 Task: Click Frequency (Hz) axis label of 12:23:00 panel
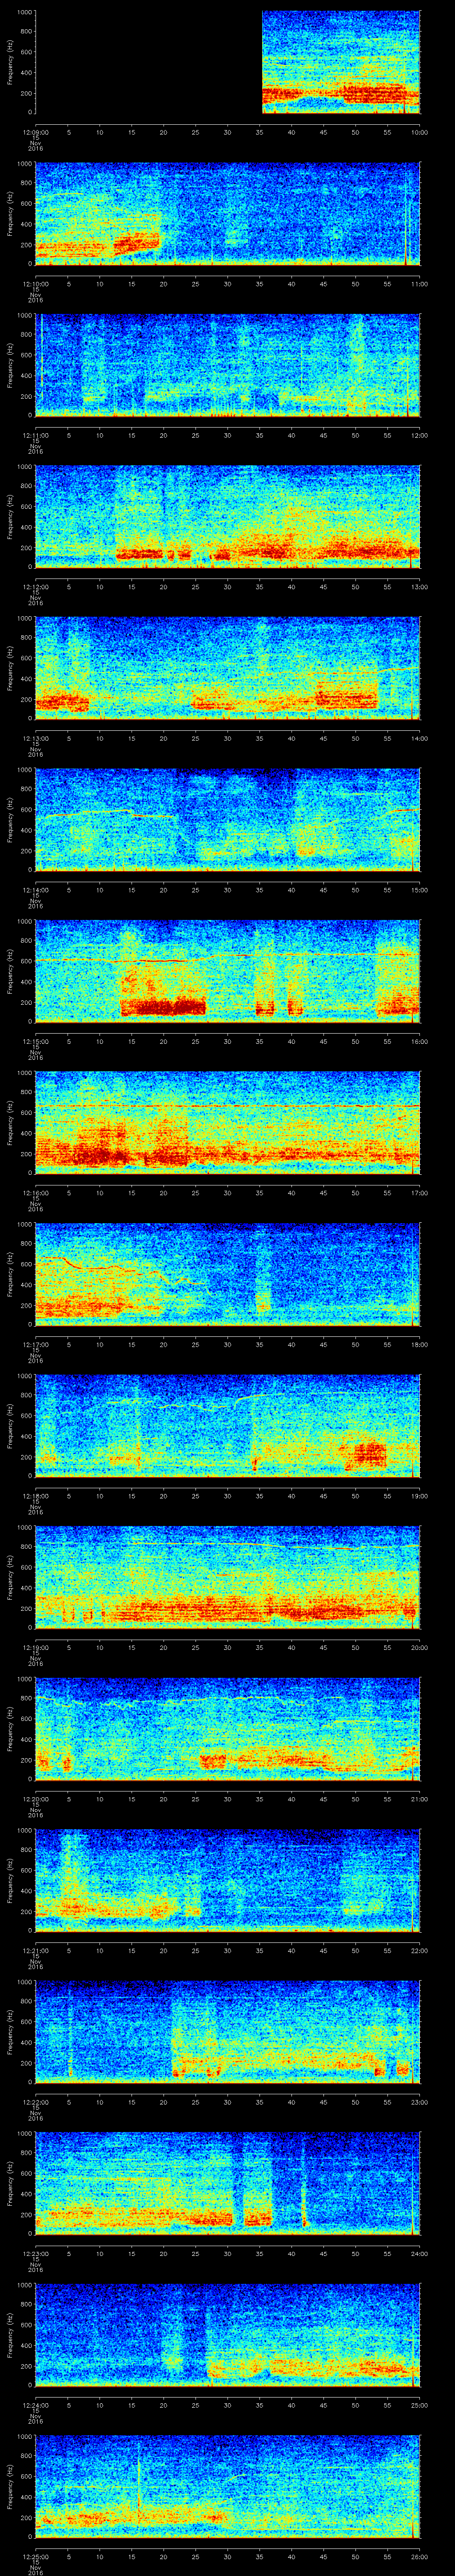(x=10, y=2183)
